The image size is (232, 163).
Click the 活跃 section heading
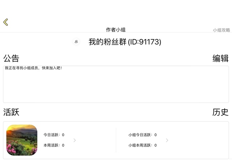point(11,112)
